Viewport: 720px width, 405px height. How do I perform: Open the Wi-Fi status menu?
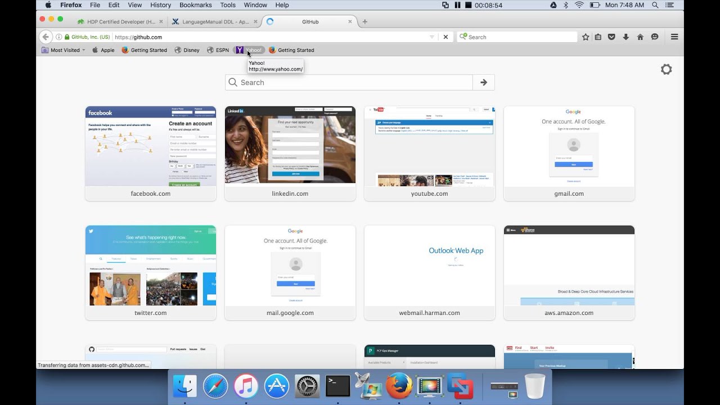click(x=579, y=5)
